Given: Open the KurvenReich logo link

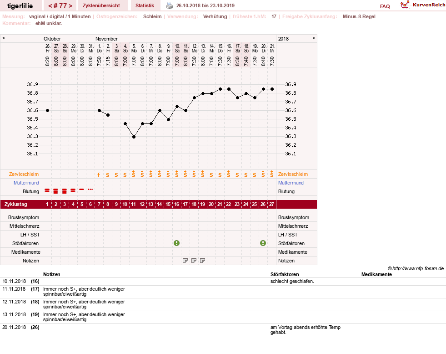Looking at the screenshot, I should [422, 5].
